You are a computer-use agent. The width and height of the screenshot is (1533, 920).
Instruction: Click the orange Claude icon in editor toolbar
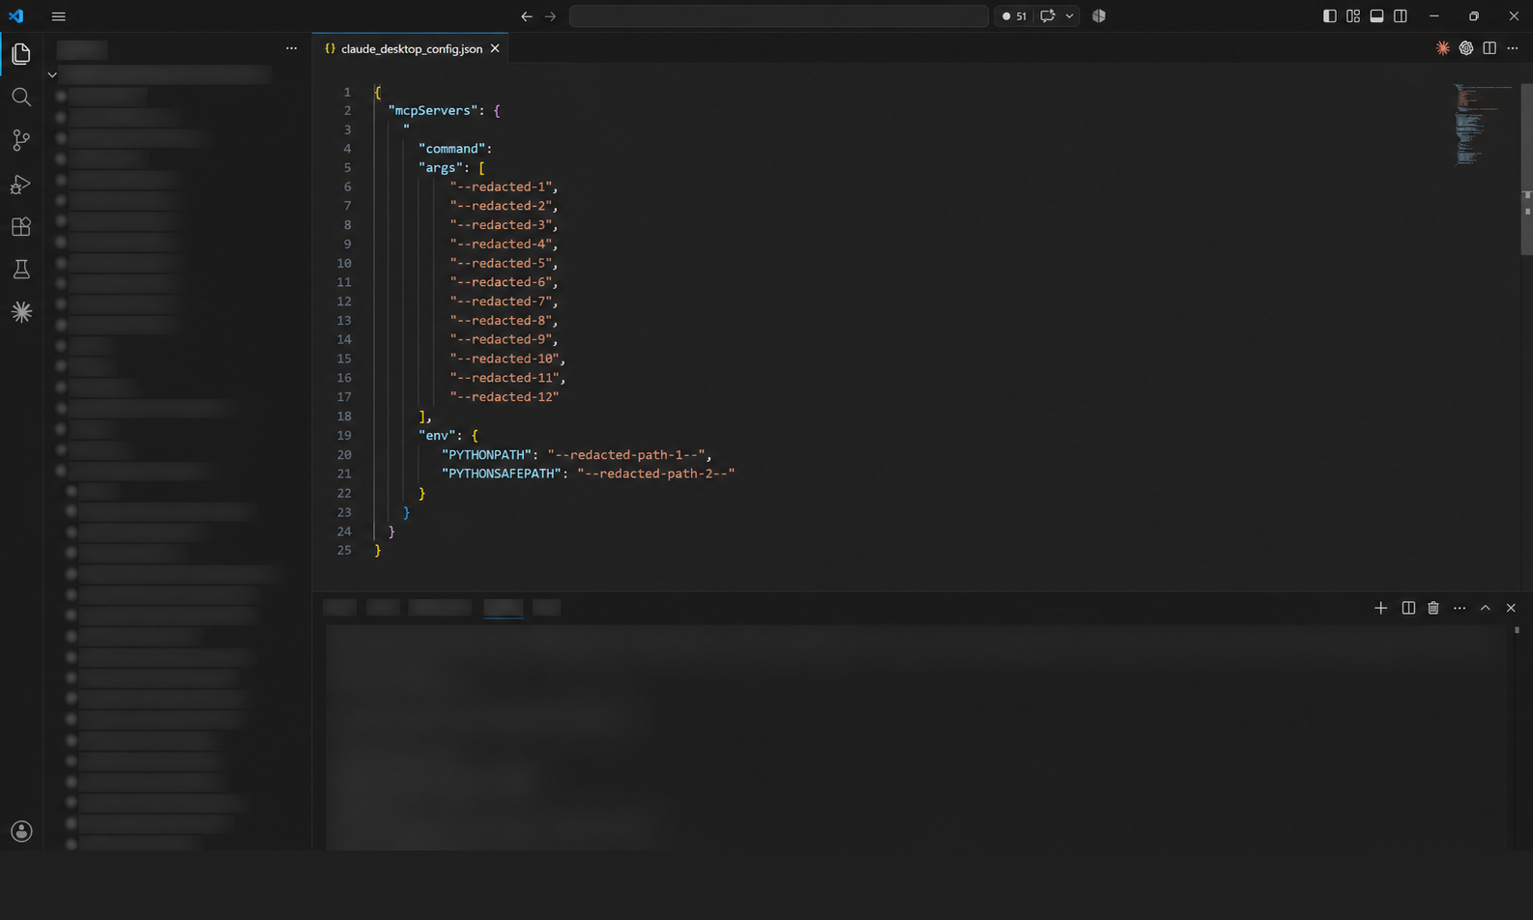click(1443, 48)
